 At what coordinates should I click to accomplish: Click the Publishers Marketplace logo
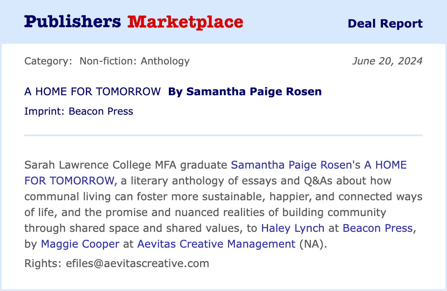(x=133, y=22)
